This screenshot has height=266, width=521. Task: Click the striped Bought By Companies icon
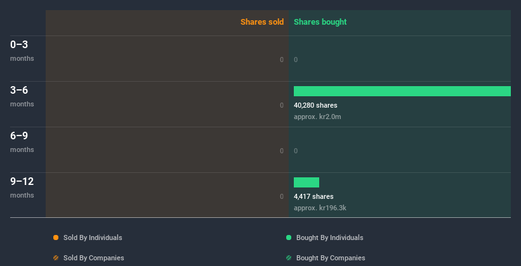tap(289, 258)
